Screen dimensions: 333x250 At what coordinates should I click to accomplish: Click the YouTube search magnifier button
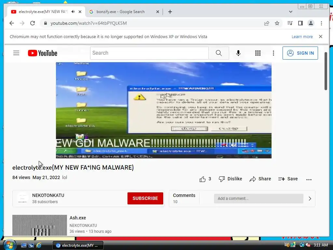click(219, 53)
